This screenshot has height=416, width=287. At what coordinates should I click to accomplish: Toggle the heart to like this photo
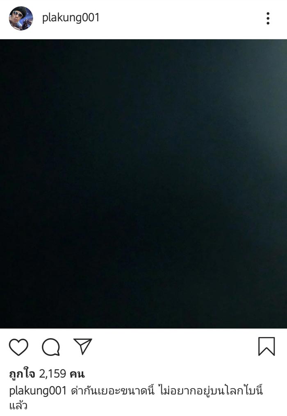pos(18,347)
